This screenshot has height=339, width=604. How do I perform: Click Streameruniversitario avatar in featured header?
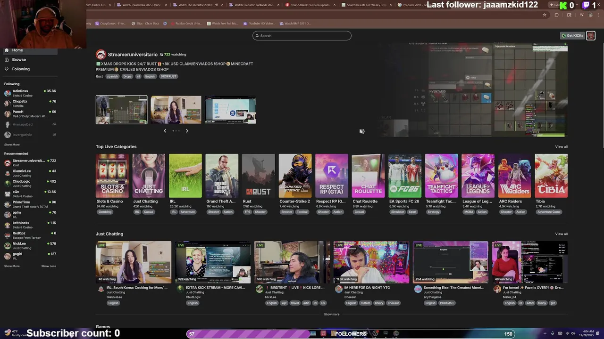click(x=101, y=55)
